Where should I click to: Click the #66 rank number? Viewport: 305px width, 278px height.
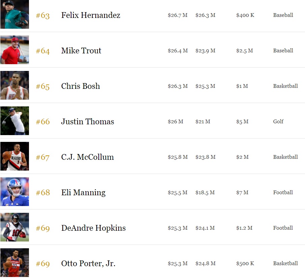(43, 122)
